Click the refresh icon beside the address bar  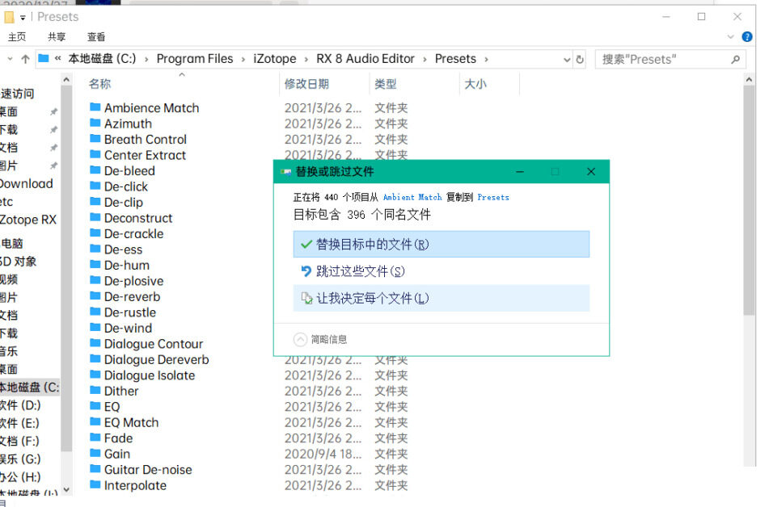tap(579, 59)
